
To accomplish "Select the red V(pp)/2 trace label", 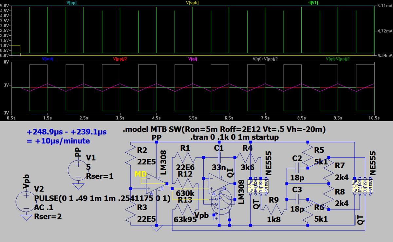I will pos(120,59).
